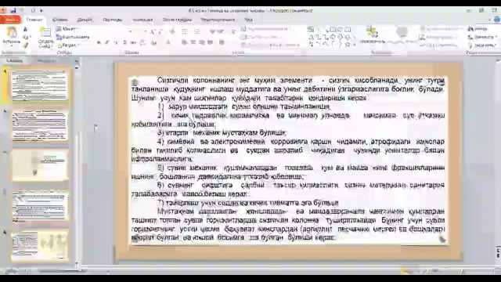Image resolution: width=501 pixels, height=282 pixels.
Task: Close the slides thumbnail pane
Action: (x=77, y=60)
